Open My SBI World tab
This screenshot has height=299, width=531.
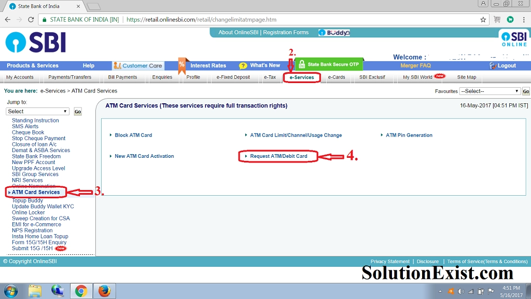[417, 77]
